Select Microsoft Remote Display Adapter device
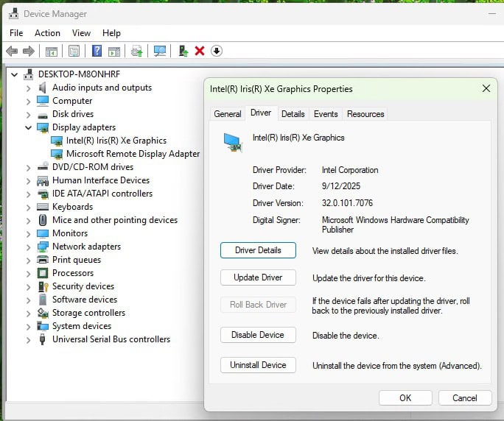 coord(133,154)
